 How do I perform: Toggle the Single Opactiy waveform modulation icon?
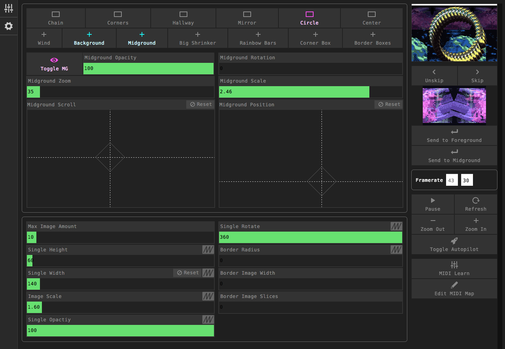(x=208, y=320)
